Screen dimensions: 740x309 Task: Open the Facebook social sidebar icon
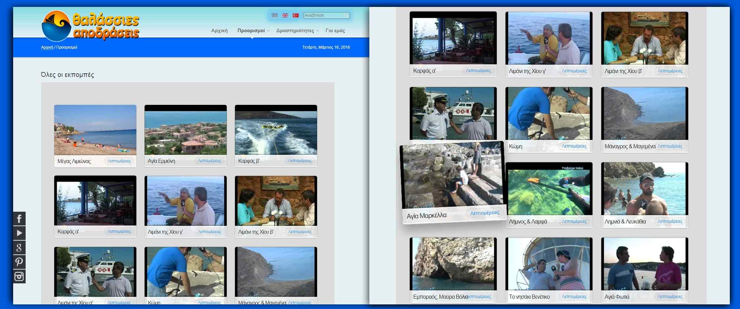click(x=19, y=219)
